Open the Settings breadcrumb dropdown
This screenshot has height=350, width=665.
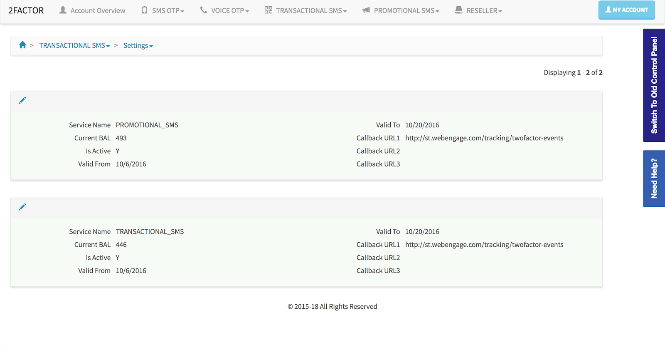coord(138,45)
